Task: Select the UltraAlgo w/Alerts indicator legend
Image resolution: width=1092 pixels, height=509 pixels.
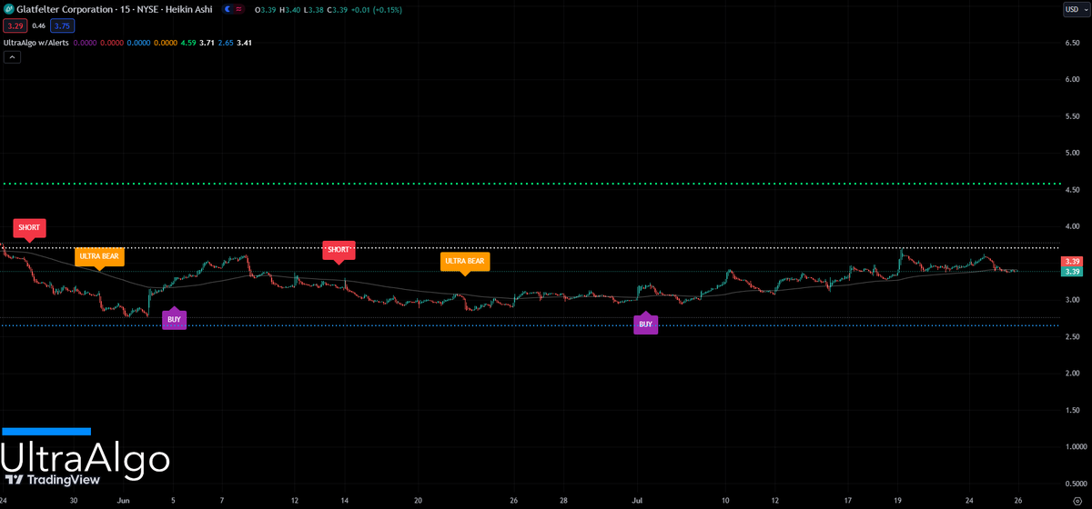Action: [35, 43]
